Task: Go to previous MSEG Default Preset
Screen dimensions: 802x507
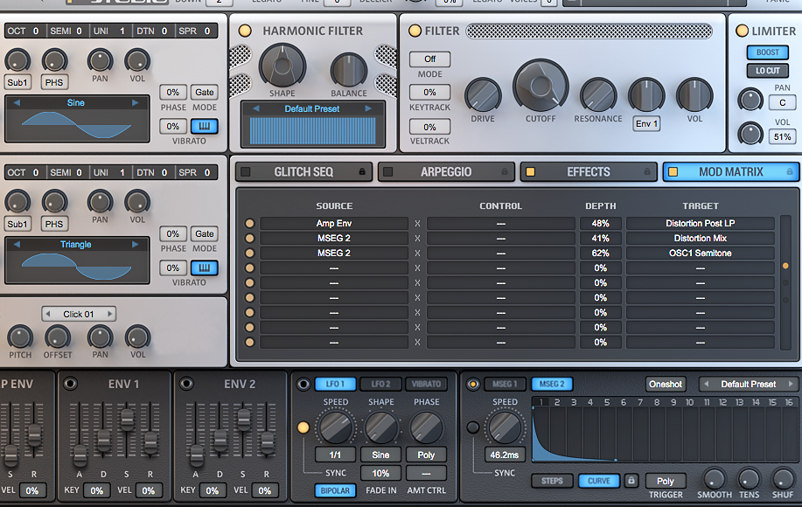Action: 707,384
